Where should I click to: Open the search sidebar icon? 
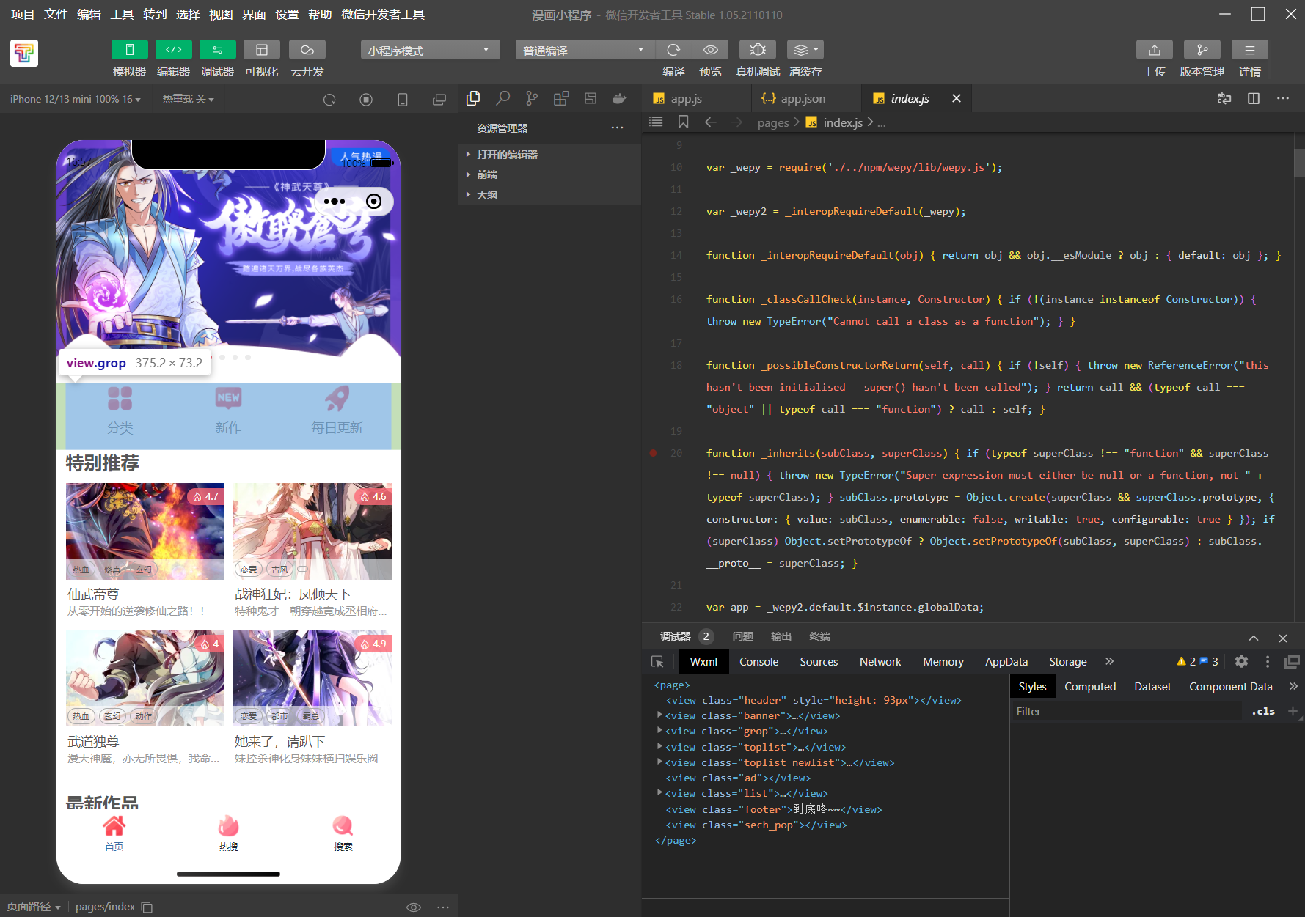click(502, 98)
